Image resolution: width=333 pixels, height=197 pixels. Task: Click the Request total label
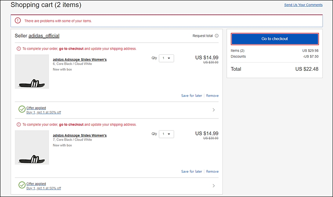point(203,36)
